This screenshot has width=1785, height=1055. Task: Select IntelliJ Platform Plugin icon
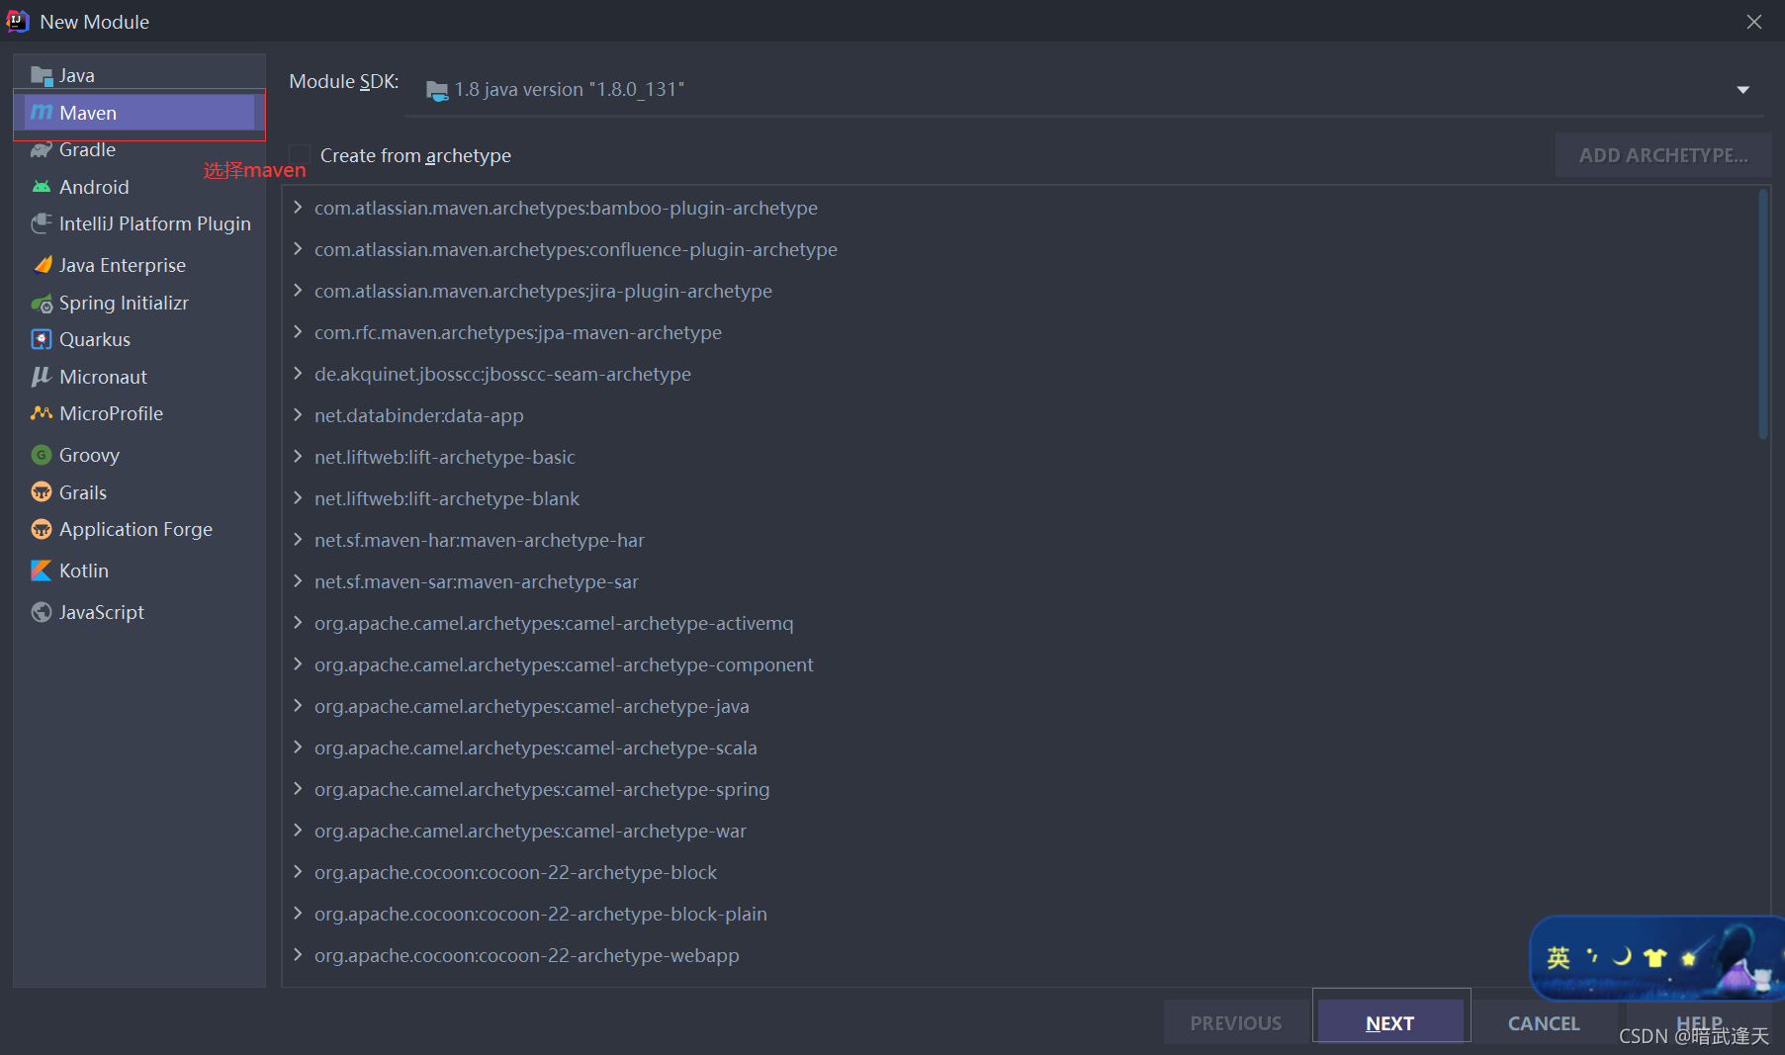[42, 223]
